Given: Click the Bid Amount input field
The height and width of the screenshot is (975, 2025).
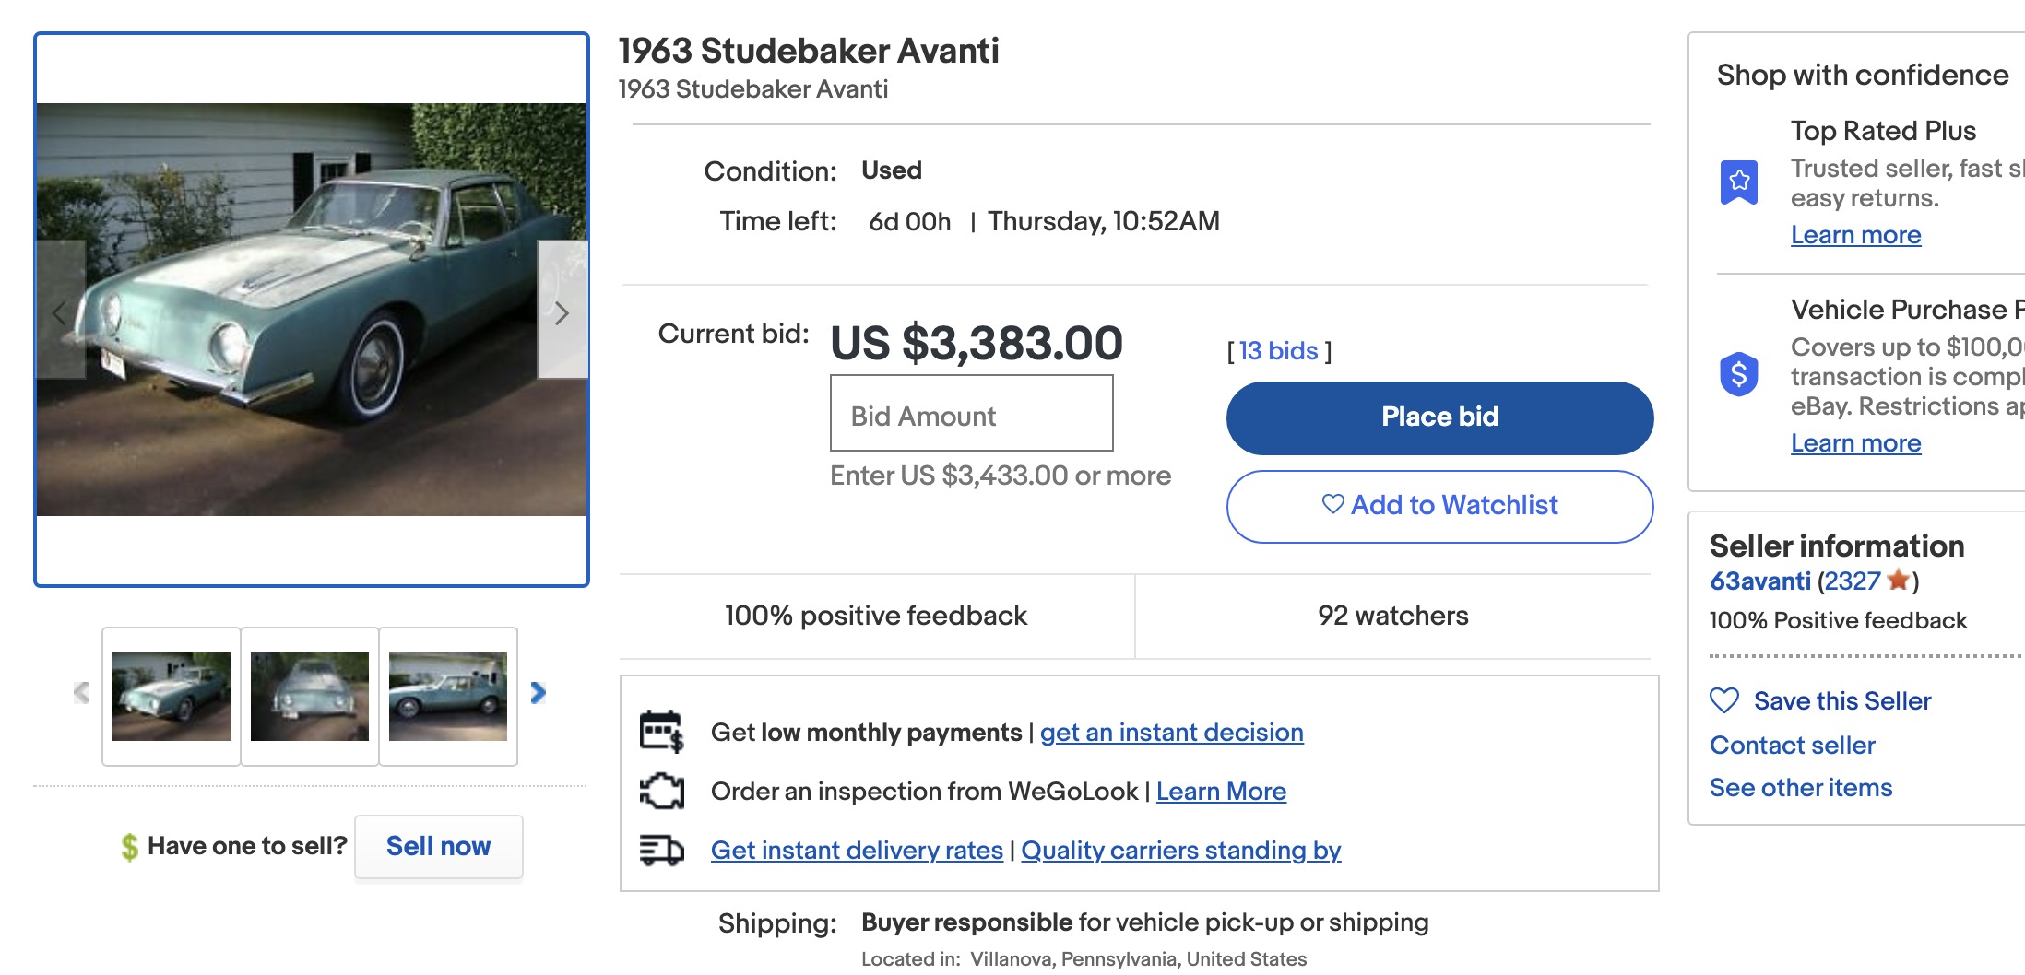Looking at the screenshot, I should [971, 414].
